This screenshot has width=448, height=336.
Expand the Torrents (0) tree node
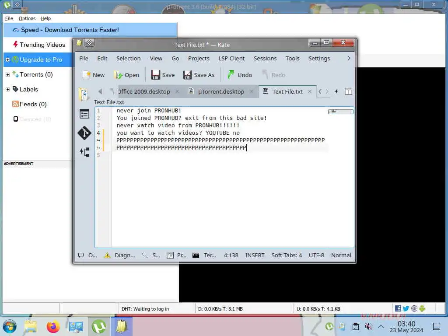coord(8,74)
